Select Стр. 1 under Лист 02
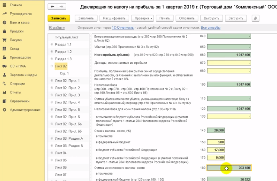This screenshot has height=181, width=277. tap(64, 73)
